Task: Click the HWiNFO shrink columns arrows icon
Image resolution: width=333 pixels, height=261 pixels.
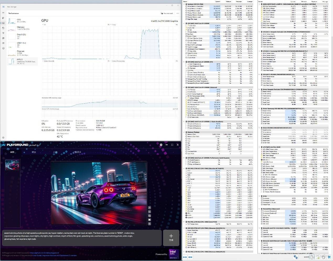Action: pyautogui.click(x=190, y=257)
